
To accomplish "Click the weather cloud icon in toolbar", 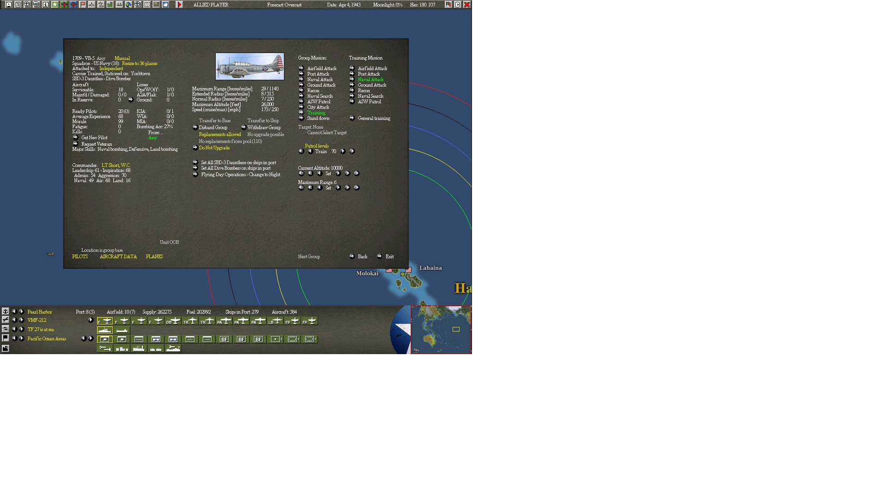I will point(165,5).
